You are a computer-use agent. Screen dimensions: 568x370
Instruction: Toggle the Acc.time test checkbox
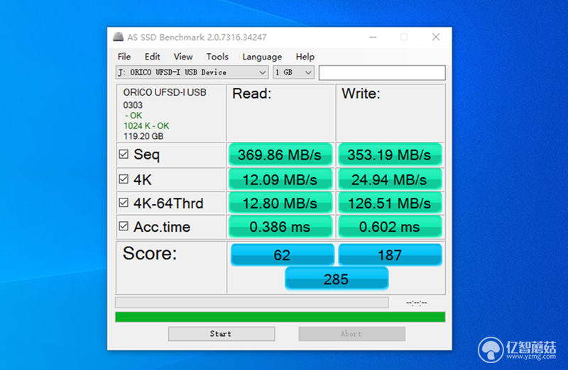coord(124,226)
